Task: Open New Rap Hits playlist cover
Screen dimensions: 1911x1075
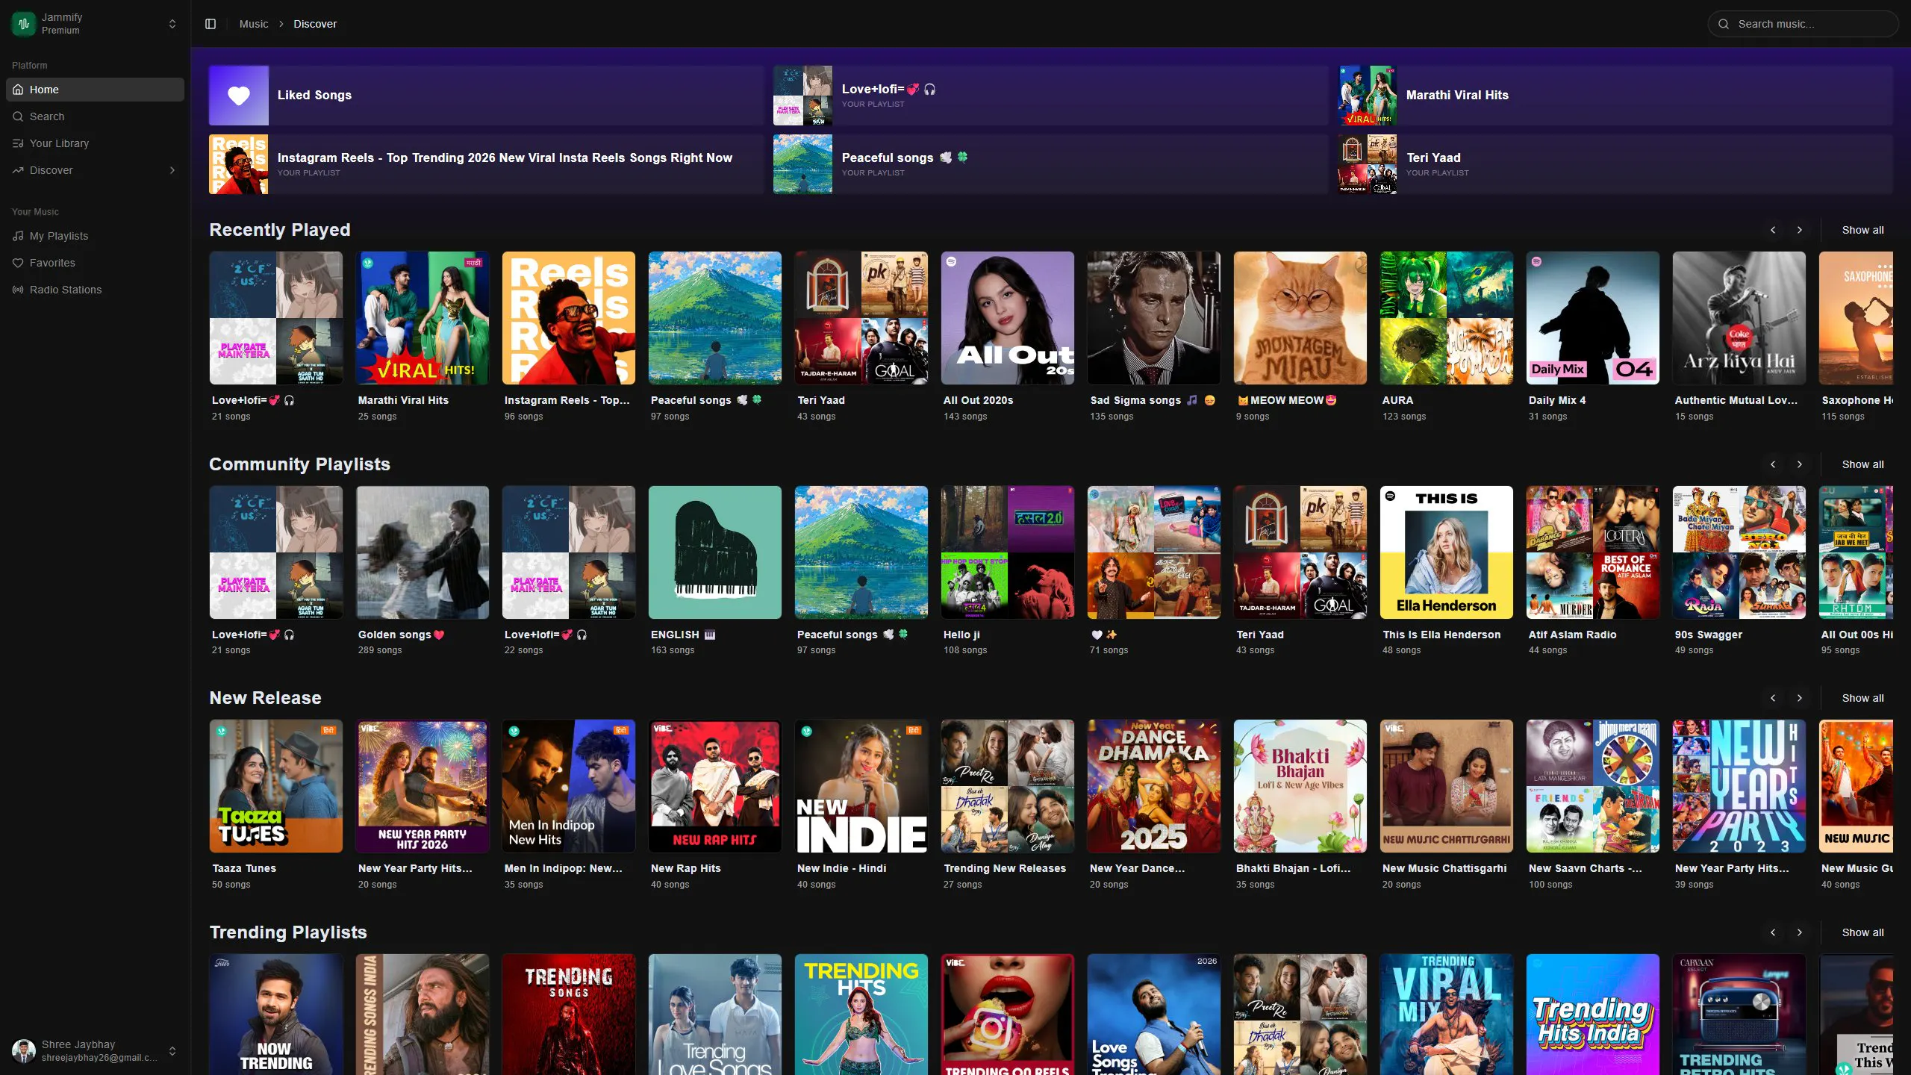Action: [715, 786]
